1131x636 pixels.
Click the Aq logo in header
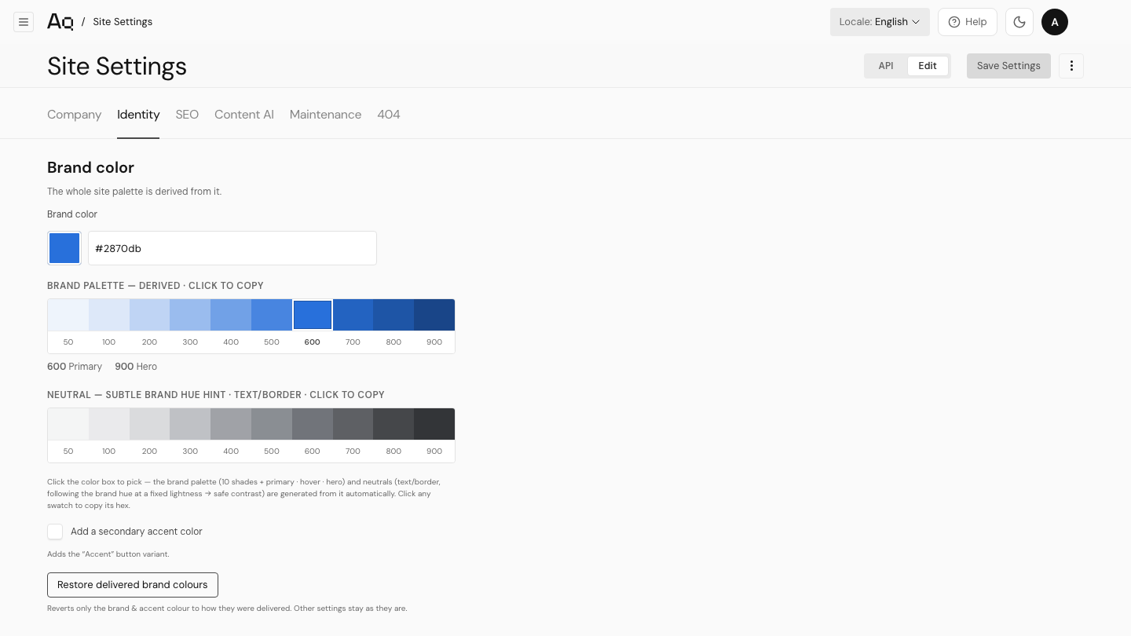click(60, 22)
